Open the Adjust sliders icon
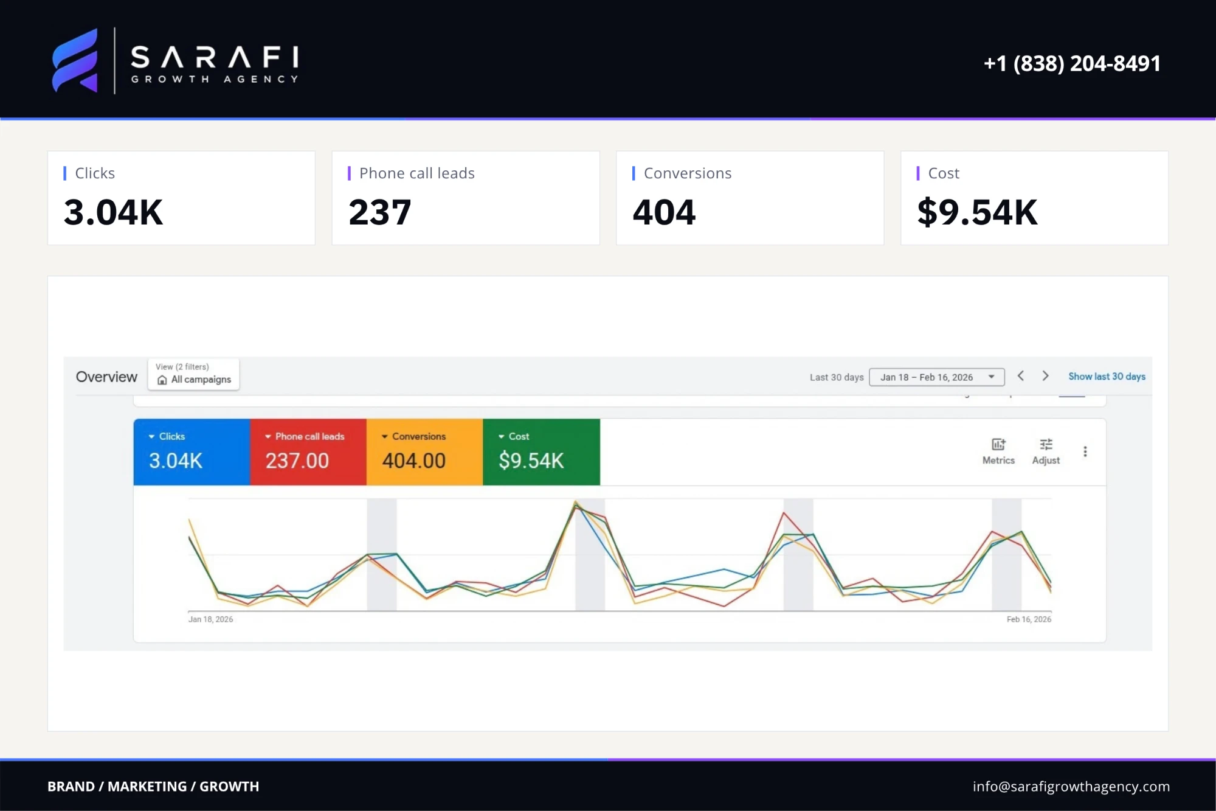This screenshot has height=811, width=1216. 1046,451
